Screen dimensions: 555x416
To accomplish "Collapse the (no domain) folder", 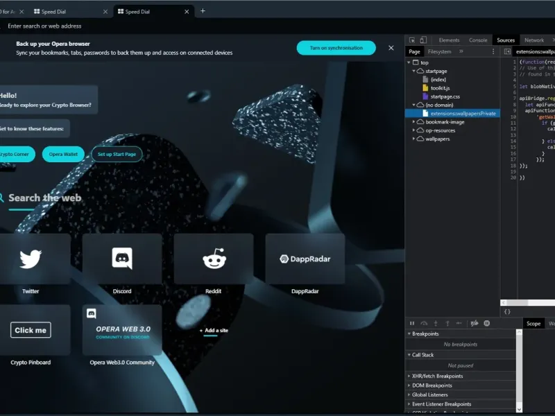I will 413,105.
